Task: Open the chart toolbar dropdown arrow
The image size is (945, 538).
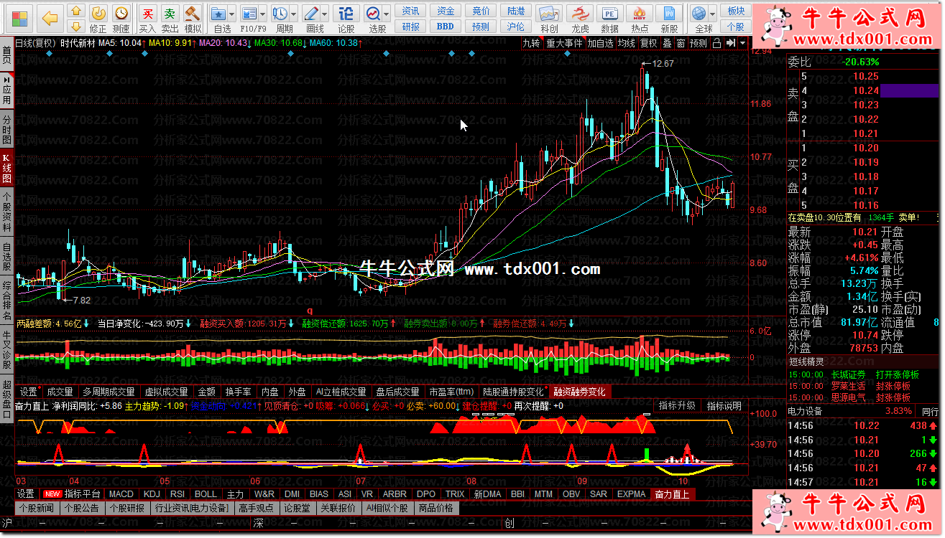Action: pyautogui.click(x=742, y=43)
